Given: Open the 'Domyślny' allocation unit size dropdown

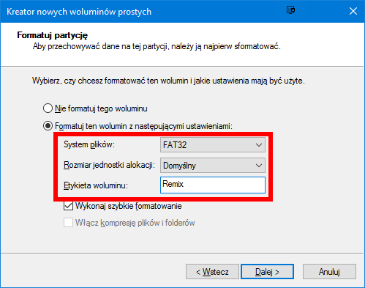Looking at the screenshot, I should coord(213,166).
